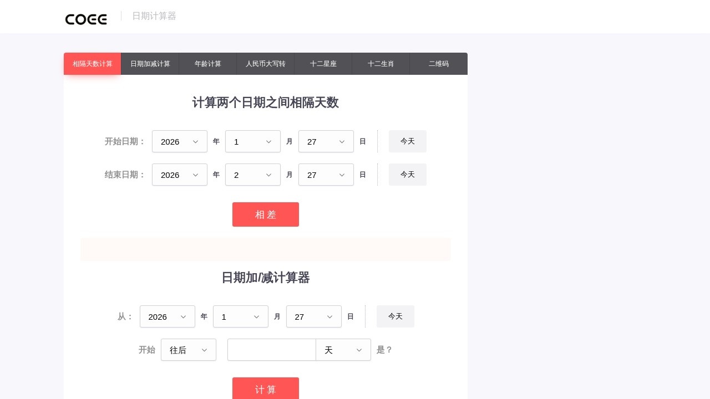Click 今天 beside the end date
Viewport: 710px width, 399px height.
[407, 175]
